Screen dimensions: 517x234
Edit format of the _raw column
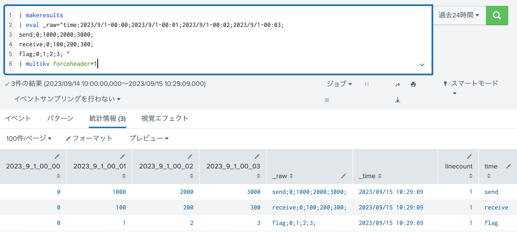tap(343, 176)
